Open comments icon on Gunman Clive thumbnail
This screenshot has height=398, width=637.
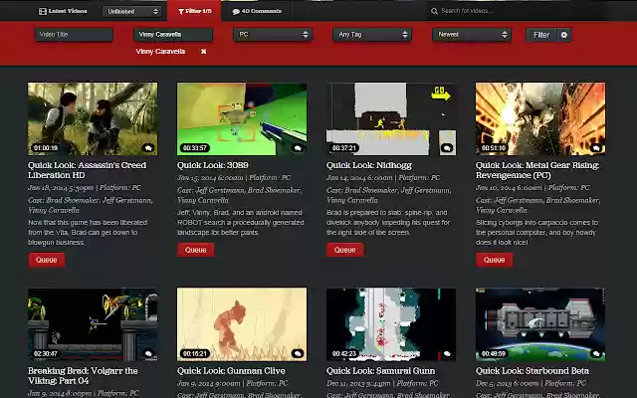click(298, 354)
